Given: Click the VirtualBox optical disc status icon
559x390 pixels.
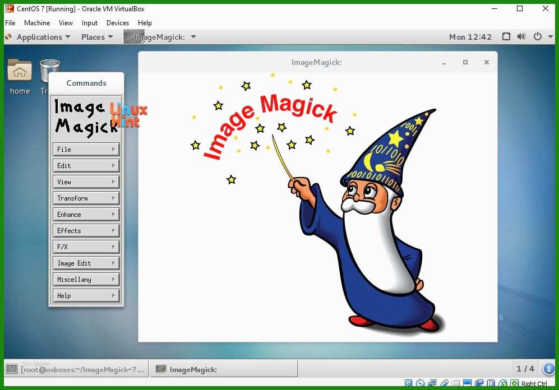Looking at the screenshot, I should tap(420, 384).
